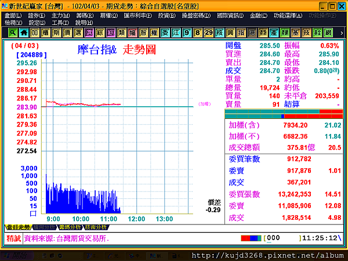This screenshot has height=261, width=348.
Task: Select the yellow 綜 toolbar icon
Action: pyautogui.click(x=100, y=33)
